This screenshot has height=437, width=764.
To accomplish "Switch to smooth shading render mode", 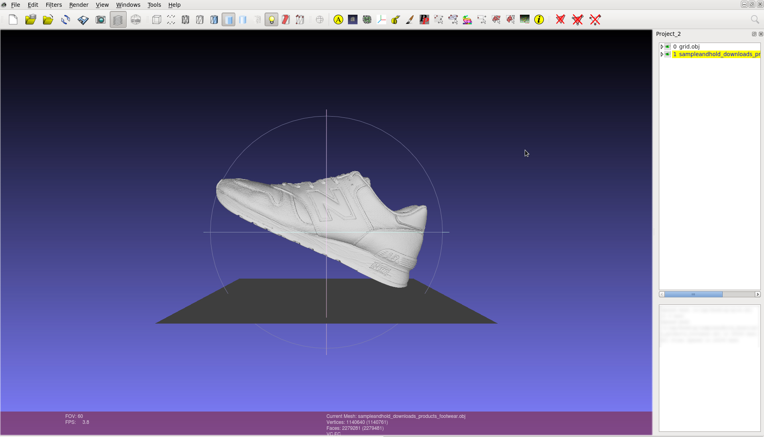I will [243, 20].
